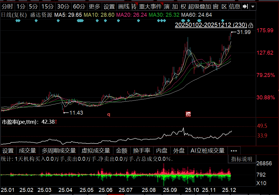Click the MA60: 24.64 indicator label
Viewport: 279px width, 195px height.
point(196,15)
